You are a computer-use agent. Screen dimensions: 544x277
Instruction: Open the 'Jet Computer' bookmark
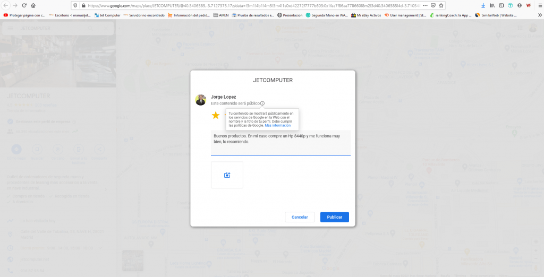(107, 15)
